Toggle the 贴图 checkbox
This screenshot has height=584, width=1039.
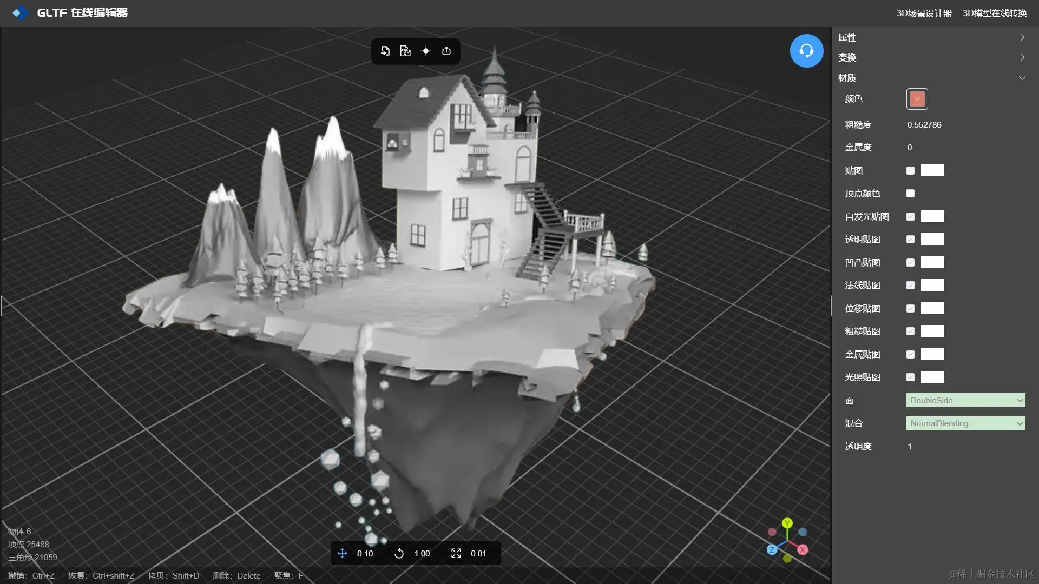click(x=910, y=171)
